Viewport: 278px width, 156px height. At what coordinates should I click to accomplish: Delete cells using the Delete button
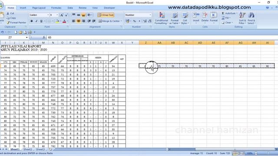(205, 18)
